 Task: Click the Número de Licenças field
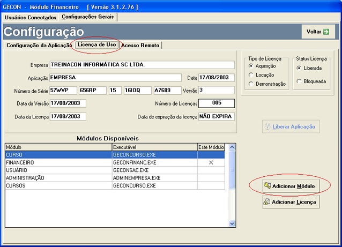click(x=217, y=103)
